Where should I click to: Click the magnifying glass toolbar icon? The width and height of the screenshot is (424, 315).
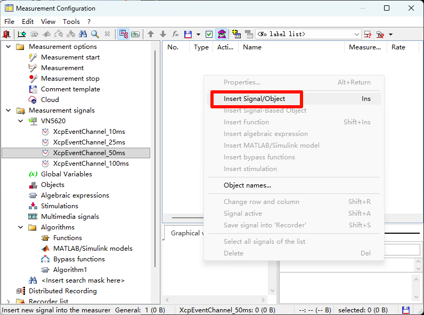pyautogui.click(x=95, y=34)
